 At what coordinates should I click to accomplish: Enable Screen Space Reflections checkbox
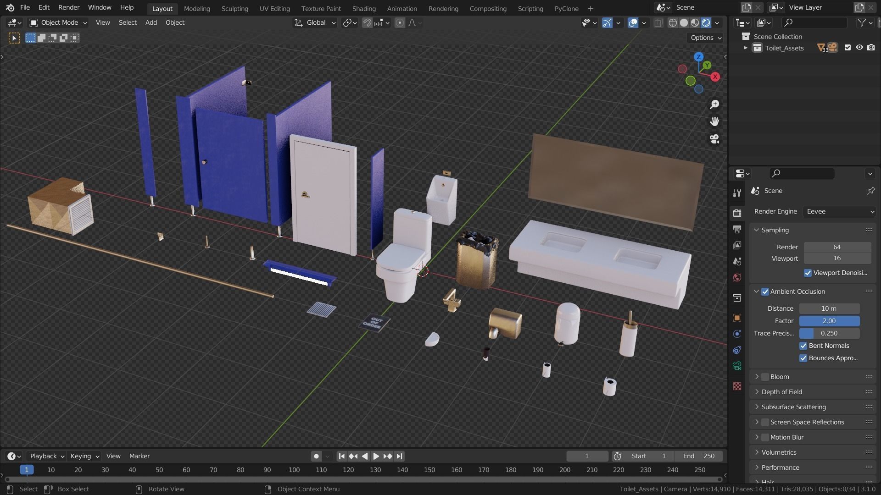(x=765, y=422)
